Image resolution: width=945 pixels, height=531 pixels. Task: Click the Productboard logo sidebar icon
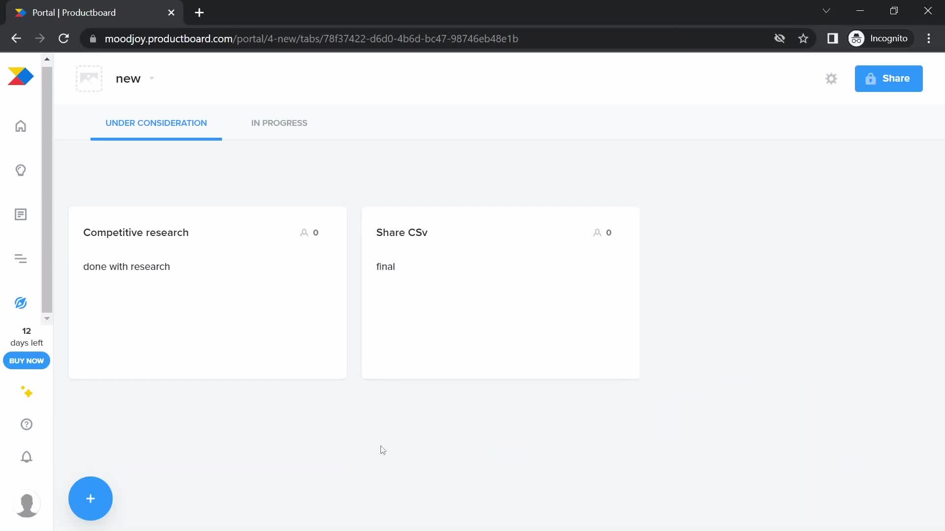pyautogui.click(x=20, y=76)
